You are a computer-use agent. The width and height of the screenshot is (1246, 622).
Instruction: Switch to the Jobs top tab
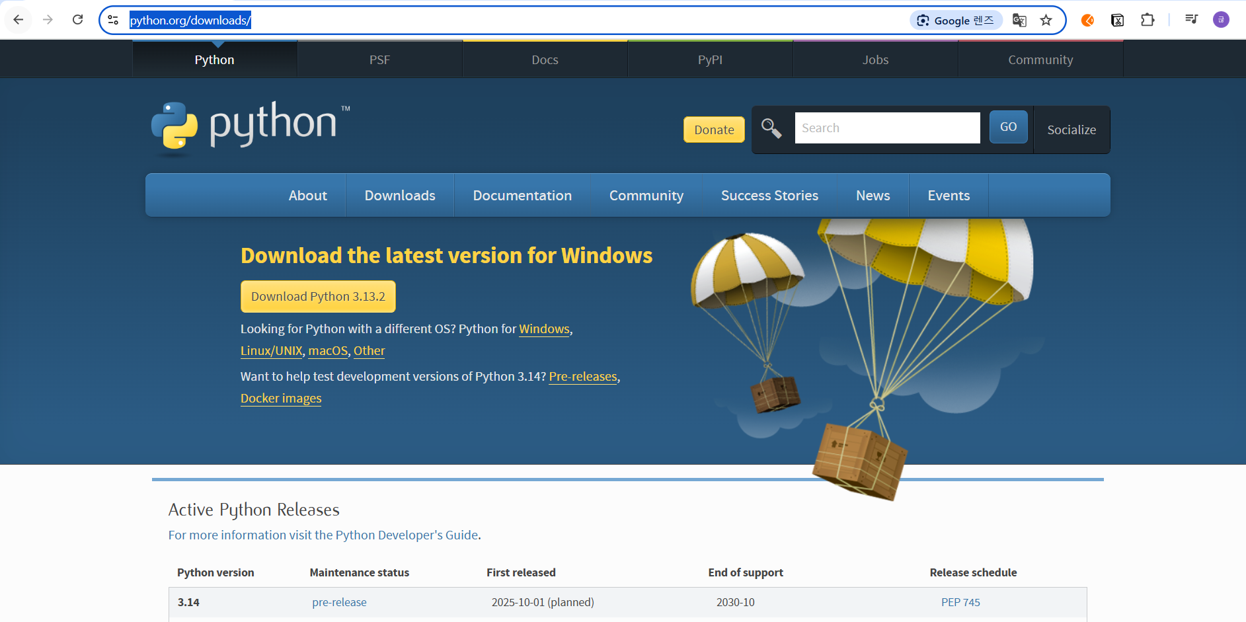876,59
